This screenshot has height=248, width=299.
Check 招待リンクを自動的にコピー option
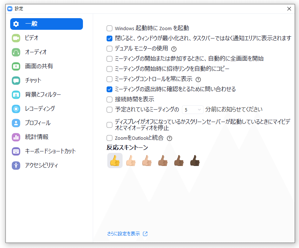tap(109, 69)
